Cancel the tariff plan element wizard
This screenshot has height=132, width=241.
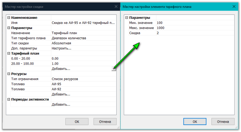point(223,121)
